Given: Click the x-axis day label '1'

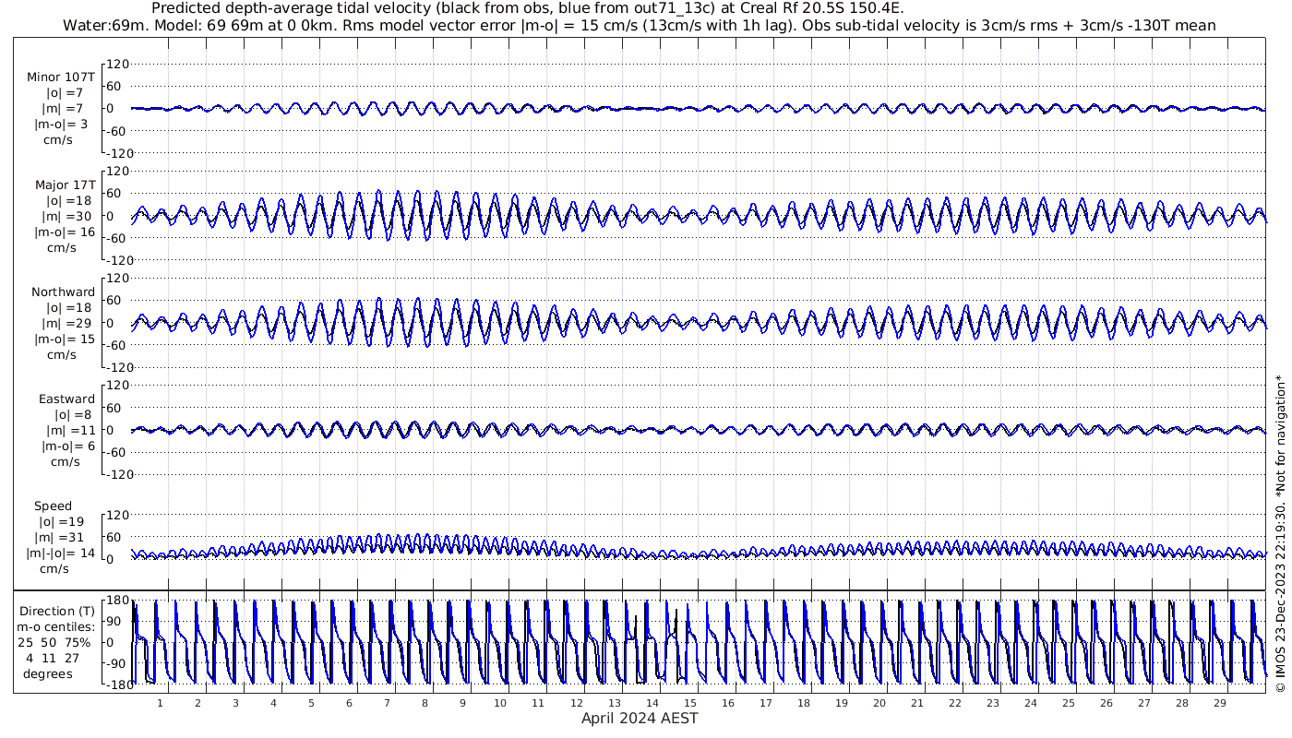Looking at the screenshot, I should (160, 703).
